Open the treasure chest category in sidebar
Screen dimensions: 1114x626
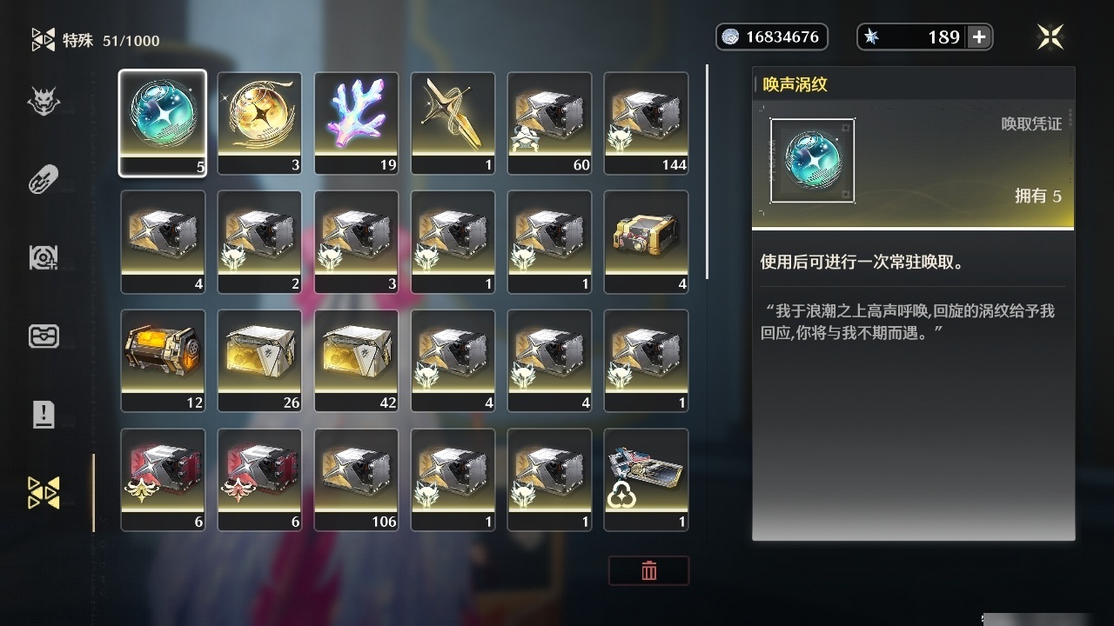[x=44, y=336]
